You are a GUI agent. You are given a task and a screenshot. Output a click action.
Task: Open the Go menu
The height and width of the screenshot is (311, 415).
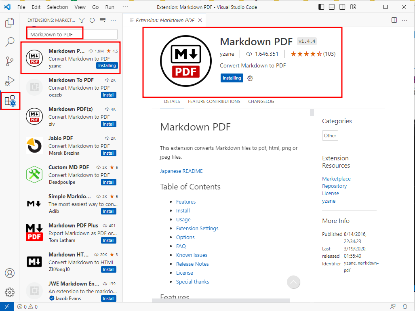click(x=95, y=7)
